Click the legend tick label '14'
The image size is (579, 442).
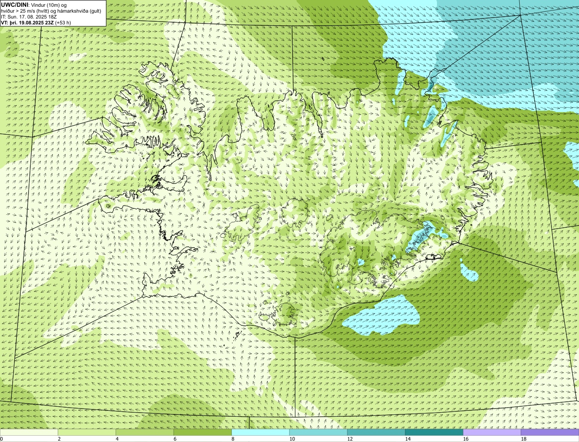point(408,439)
